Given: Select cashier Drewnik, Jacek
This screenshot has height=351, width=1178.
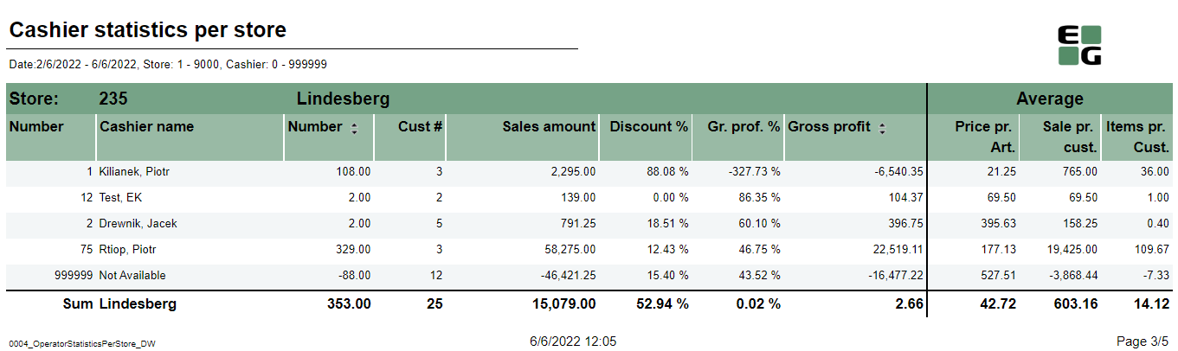Looking at the screenshot, I should (x=138, y=224).
